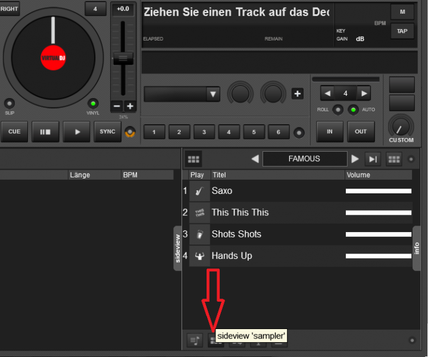This screenshot has width=428, height=357.
Task: Sort by Titel column header
Action: coord(277,175)
